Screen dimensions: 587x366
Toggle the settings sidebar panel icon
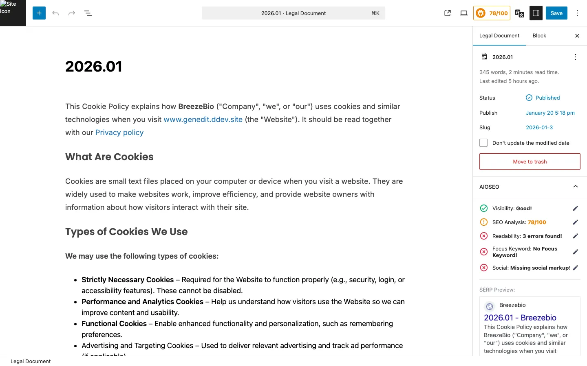coord(536,13)
